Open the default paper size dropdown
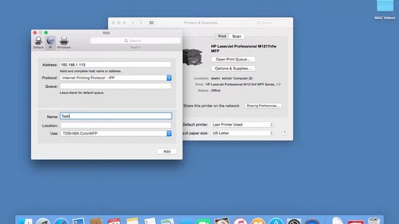The width and height of the screenshot is (399, 224). (243, 133)
